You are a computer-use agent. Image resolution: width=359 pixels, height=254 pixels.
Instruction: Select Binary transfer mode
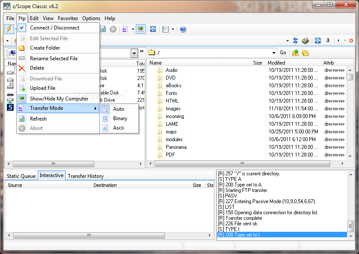[119, 118]
